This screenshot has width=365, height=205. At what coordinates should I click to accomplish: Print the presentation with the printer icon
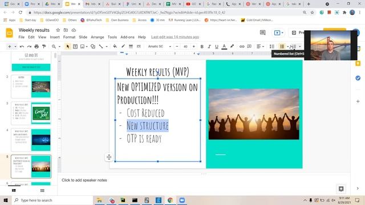click(36, 47)
